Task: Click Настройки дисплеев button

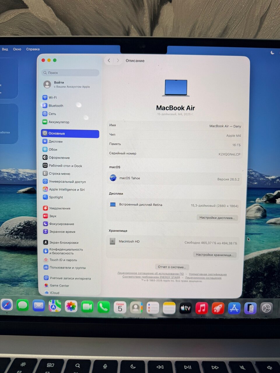Action: coord(217,218)
